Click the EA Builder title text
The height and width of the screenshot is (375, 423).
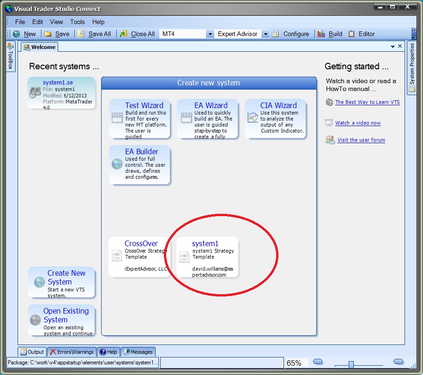[x=142, y=151]
